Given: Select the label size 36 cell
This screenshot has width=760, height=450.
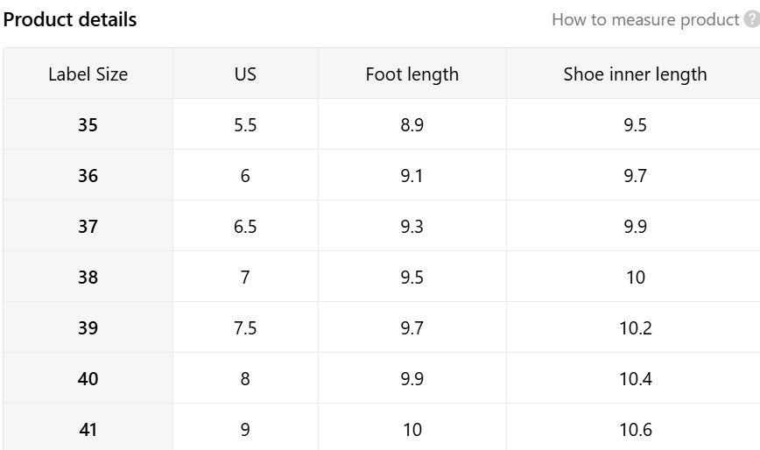Looking at the screenshot, I should coord(88,175).
